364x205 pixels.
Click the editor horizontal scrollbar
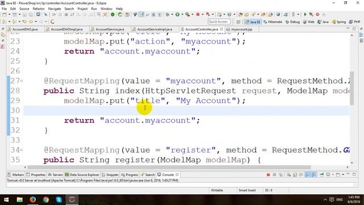point(169,167)
